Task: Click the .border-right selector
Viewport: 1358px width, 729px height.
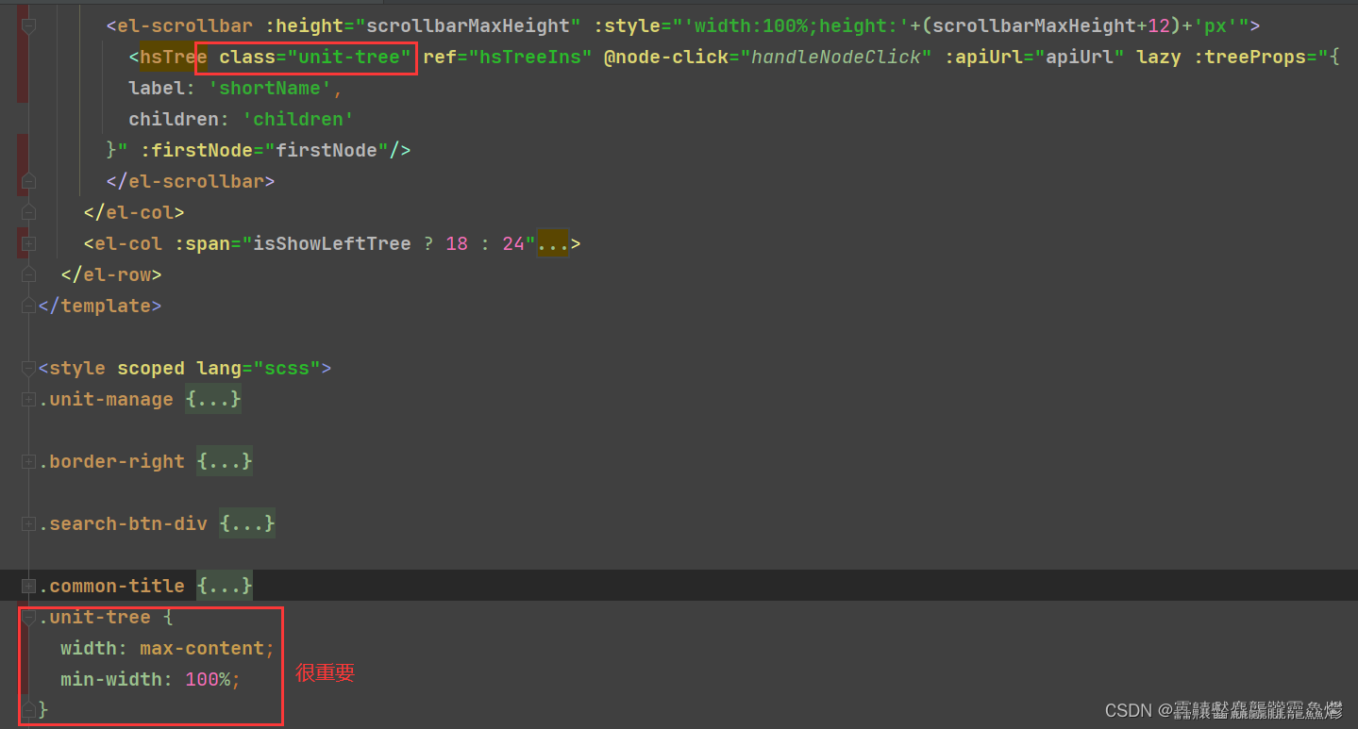Action: [x=111, y=461]
